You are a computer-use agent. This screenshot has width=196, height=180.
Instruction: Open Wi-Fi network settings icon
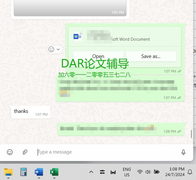tap(140, 172)
